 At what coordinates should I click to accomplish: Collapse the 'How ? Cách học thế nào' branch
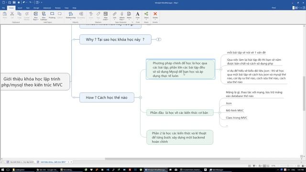140,97
